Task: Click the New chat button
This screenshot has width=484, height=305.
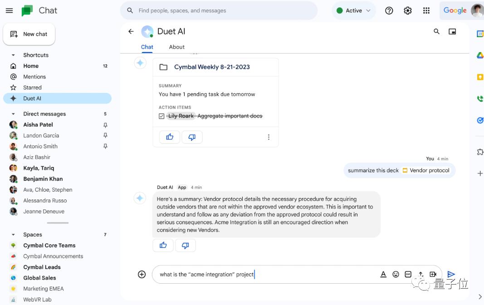Action: tap(29, 34)
